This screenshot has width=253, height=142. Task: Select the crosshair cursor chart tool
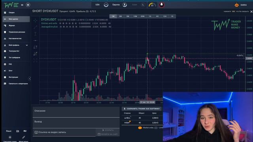(35, 21)
